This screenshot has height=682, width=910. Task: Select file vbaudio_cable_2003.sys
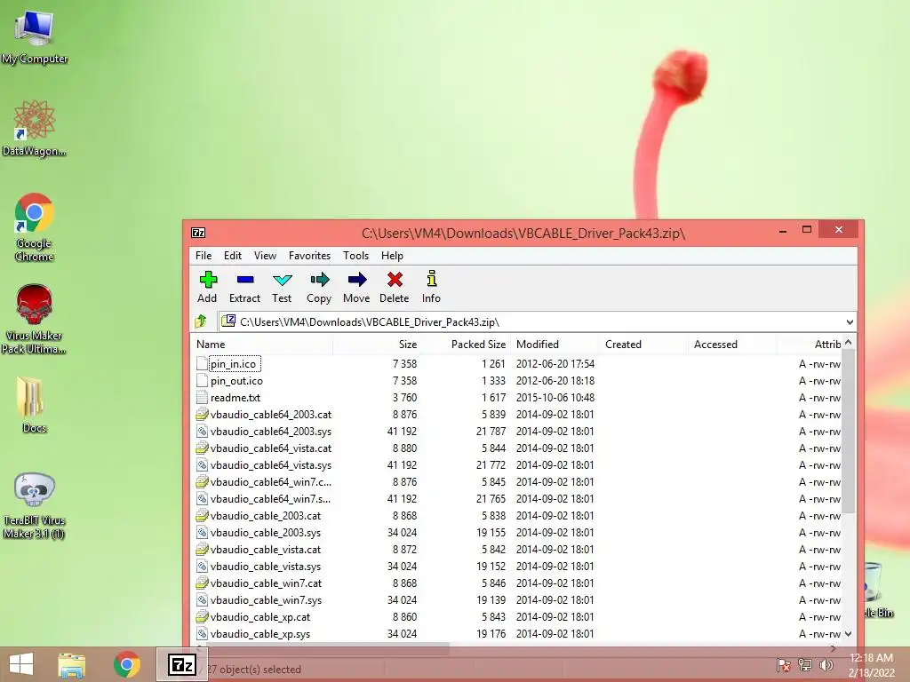(266, 533)
